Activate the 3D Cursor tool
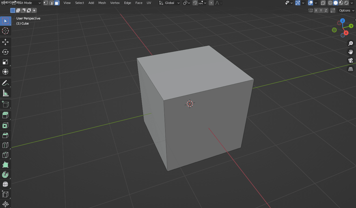 [5, 31]
